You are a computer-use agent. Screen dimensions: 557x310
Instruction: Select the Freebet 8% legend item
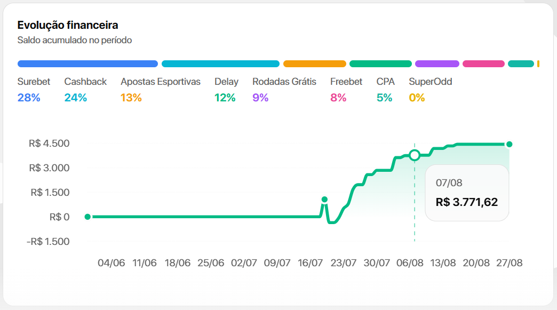pyautogui.click(x=346, y=90)
